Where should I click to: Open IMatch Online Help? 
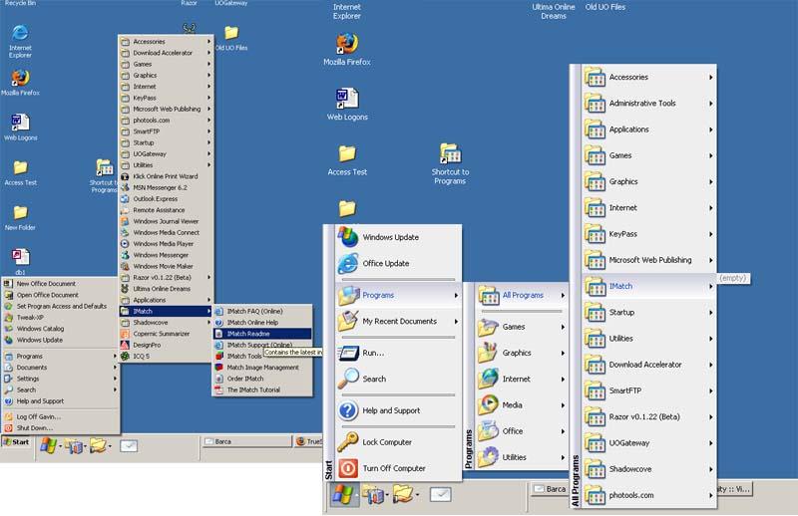tap(262, 323)
